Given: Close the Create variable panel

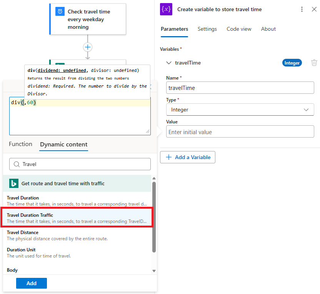Looking at the screenshot, I should (x=314, y=9).
